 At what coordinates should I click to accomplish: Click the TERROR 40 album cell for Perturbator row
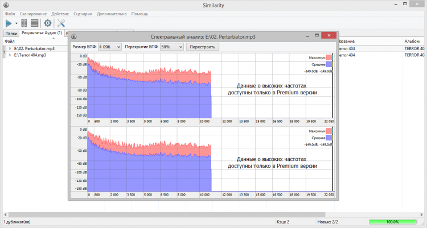tap(414, 48)
